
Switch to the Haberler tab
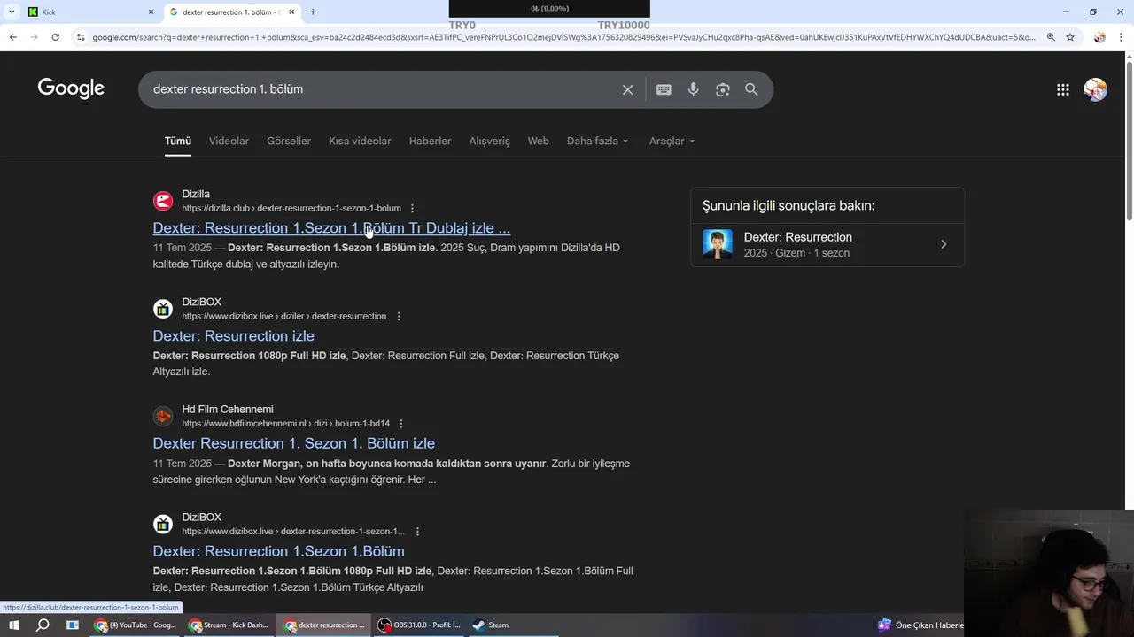click(x=430, y=141)
